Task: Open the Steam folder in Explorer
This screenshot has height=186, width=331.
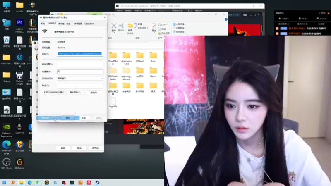Action: pyautogui.click(x=153, y=72)
